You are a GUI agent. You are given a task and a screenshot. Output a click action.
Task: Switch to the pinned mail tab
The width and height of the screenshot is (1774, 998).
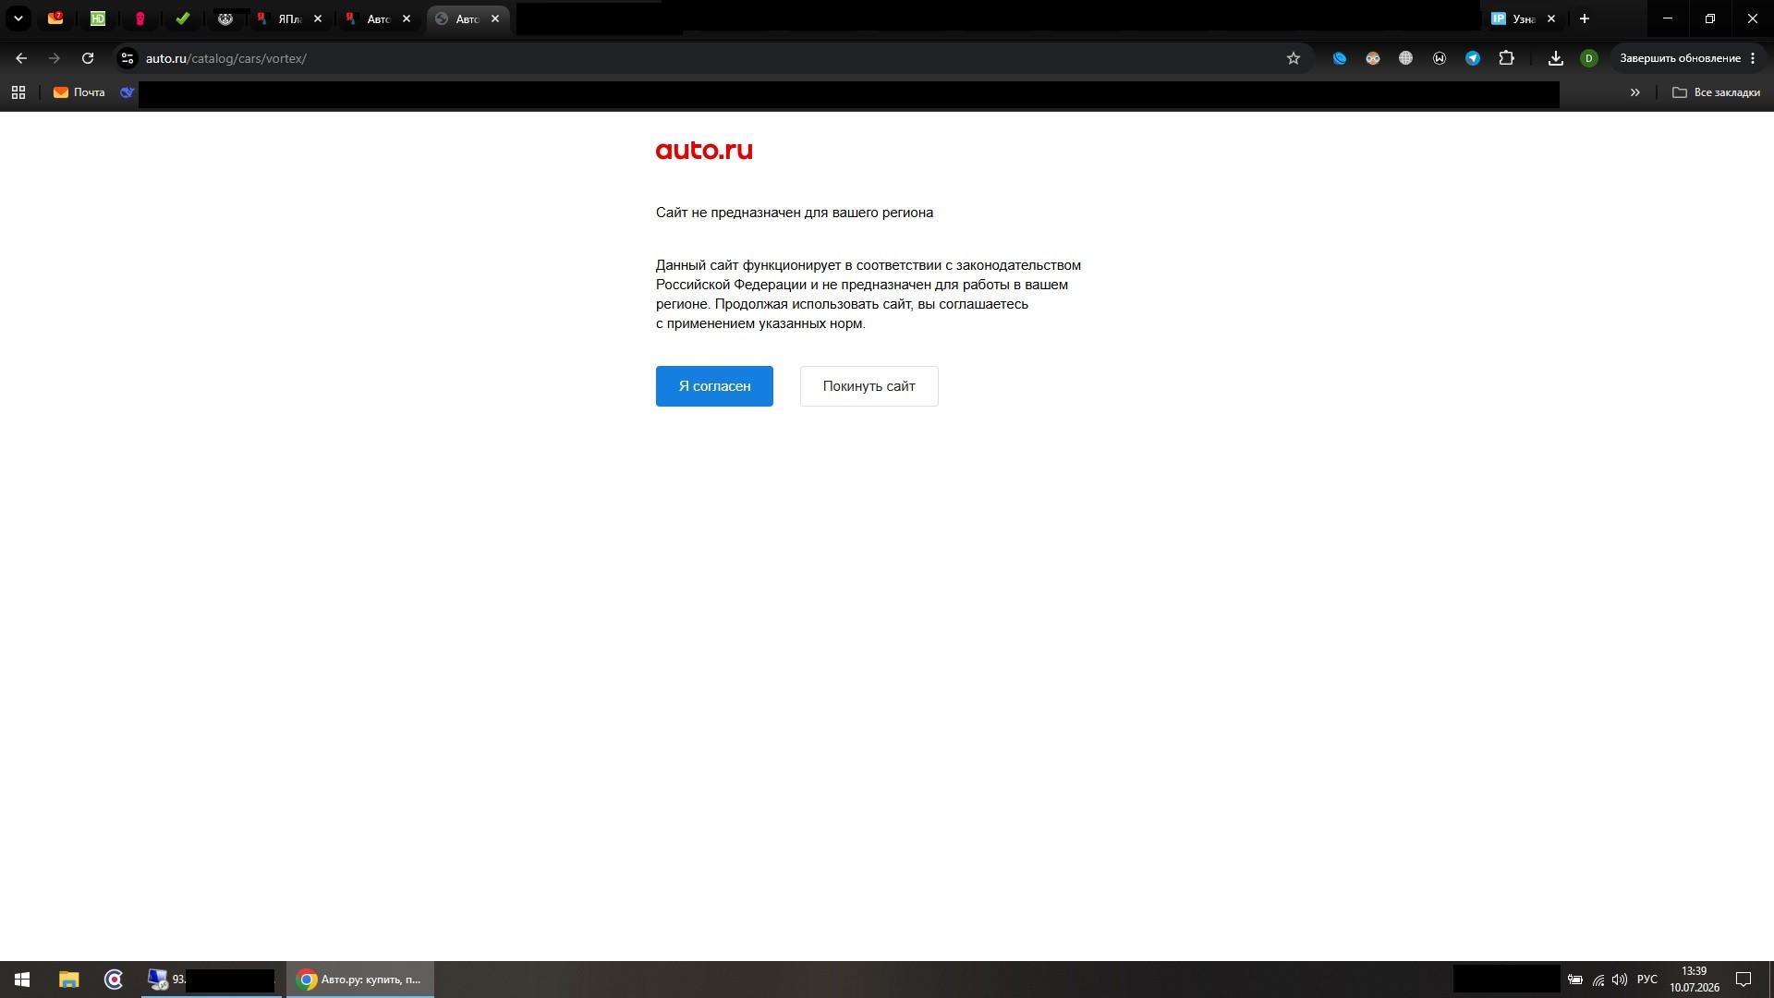(55, 18)
